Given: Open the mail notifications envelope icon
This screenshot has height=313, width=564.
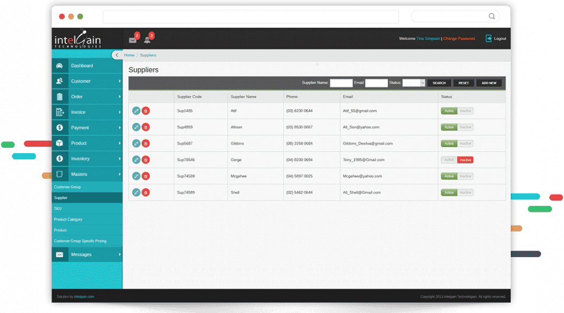Looking at the screenshot, I should pos(133,40).
